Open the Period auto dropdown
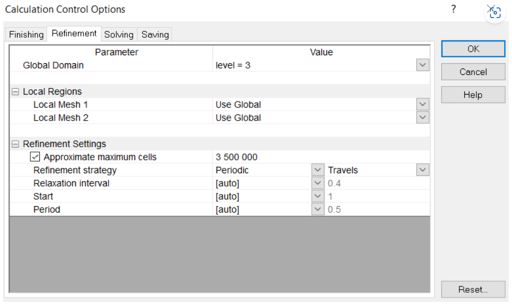The height and width of the screenshot is (305, 512). point(318,209)
